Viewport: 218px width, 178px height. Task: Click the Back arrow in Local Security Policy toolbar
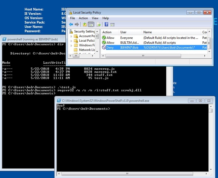click(71, 24)
